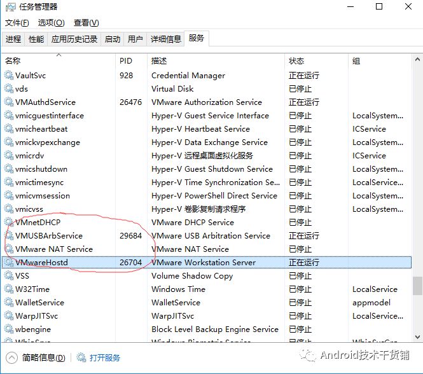423x374 pixels.
Task: Open the 查看(V) menu
Action: 87,23
